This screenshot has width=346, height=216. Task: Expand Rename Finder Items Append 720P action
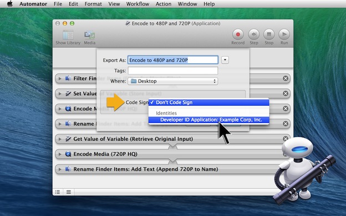(60, 169)
